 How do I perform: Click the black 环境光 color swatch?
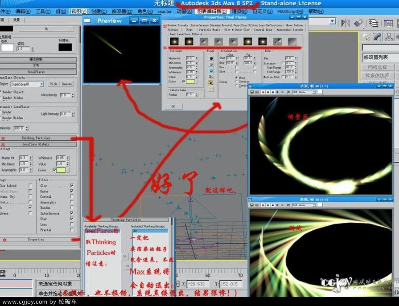click(x=65, y=47)
